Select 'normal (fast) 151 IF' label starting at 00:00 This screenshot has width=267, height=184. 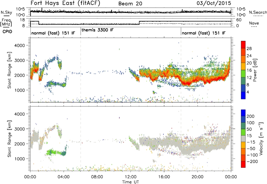coord(53,33)
